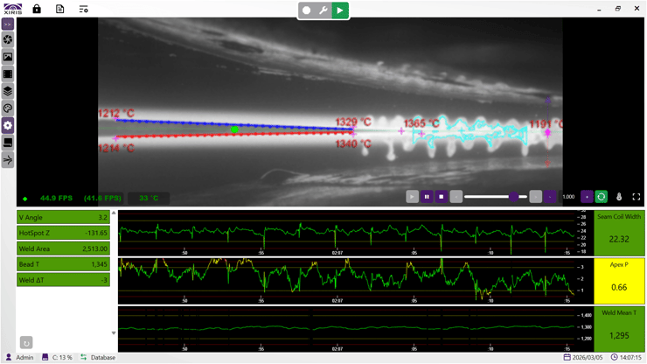Click the 33 °C camera temperature readout
This screenshot has height=364, width=647.
(149, 198)
